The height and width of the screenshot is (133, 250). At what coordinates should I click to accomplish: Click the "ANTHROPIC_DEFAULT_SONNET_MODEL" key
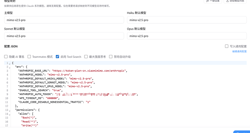coord(43,82)
